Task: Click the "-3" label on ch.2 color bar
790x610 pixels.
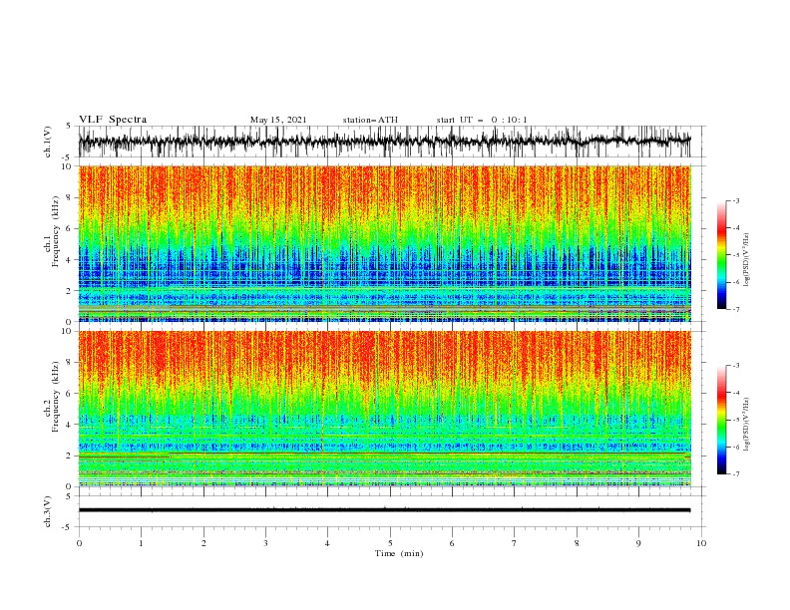Action: (x=736, y=366)
